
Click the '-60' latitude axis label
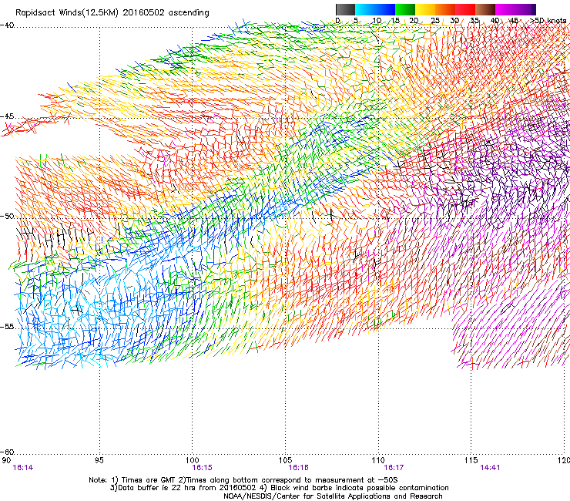[x=7, y=452]
